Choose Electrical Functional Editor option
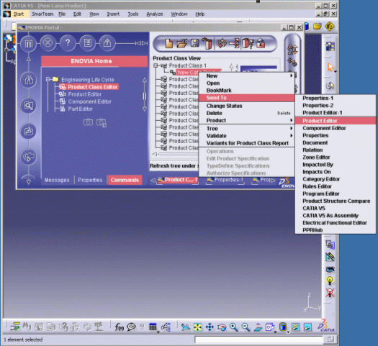 (x=336, y=223)
